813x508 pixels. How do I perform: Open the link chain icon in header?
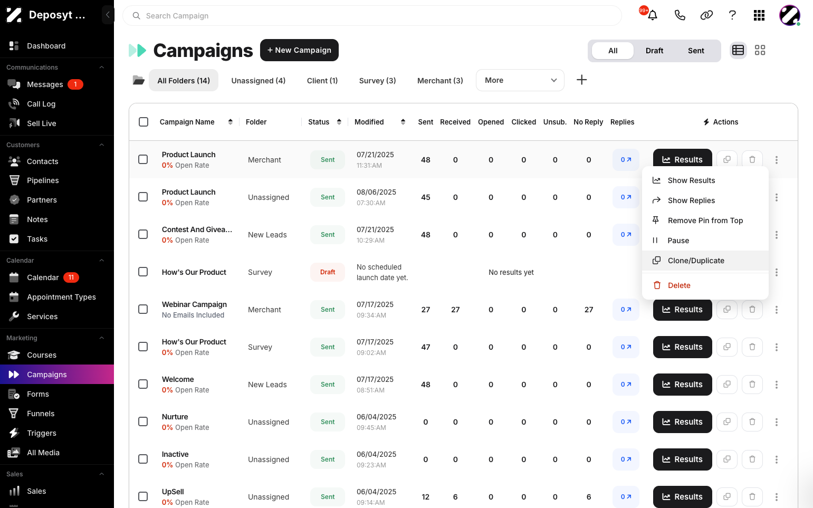[x=706, y=15]
